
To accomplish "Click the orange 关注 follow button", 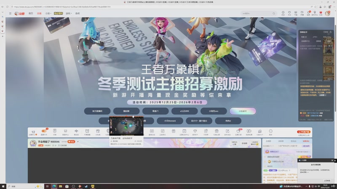I will (71, 142).
